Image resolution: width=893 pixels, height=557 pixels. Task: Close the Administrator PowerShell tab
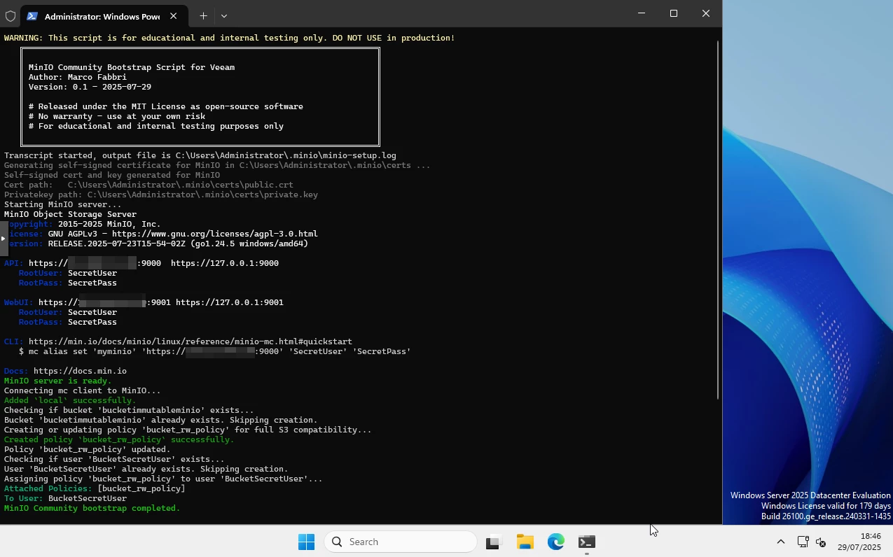[x=174, y=16]
